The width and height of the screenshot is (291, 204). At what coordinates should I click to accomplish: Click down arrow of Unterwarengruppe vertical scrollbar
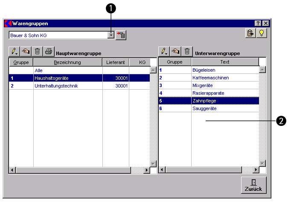262,163
